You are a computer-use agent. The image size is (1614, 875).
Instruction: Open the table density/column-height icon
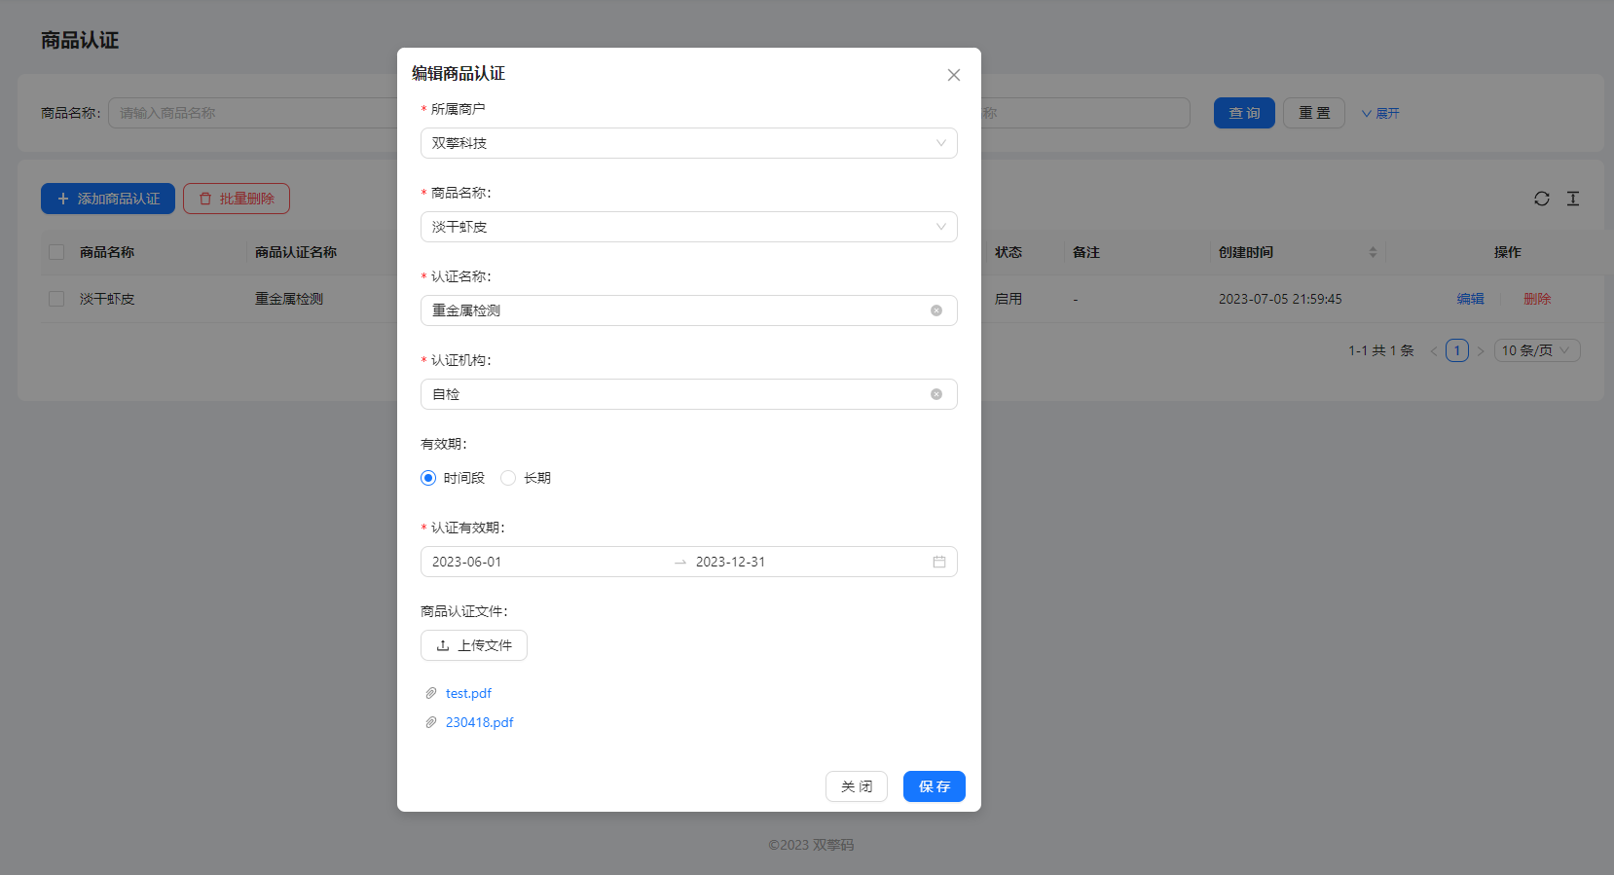(1573, 199)
